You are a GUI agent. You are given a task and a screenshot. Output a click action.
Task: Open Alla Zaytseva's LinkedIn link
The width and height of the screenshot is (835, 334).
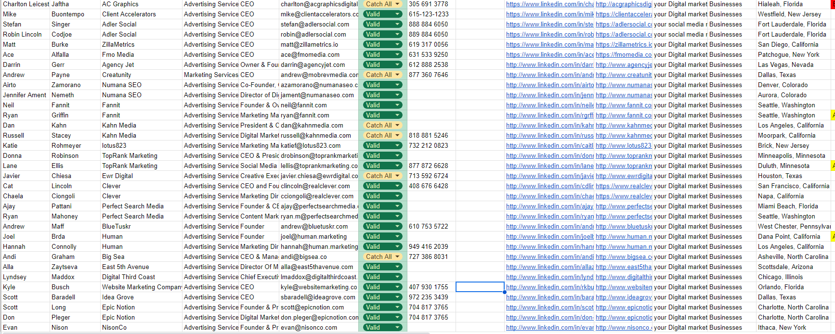point(550,267)
